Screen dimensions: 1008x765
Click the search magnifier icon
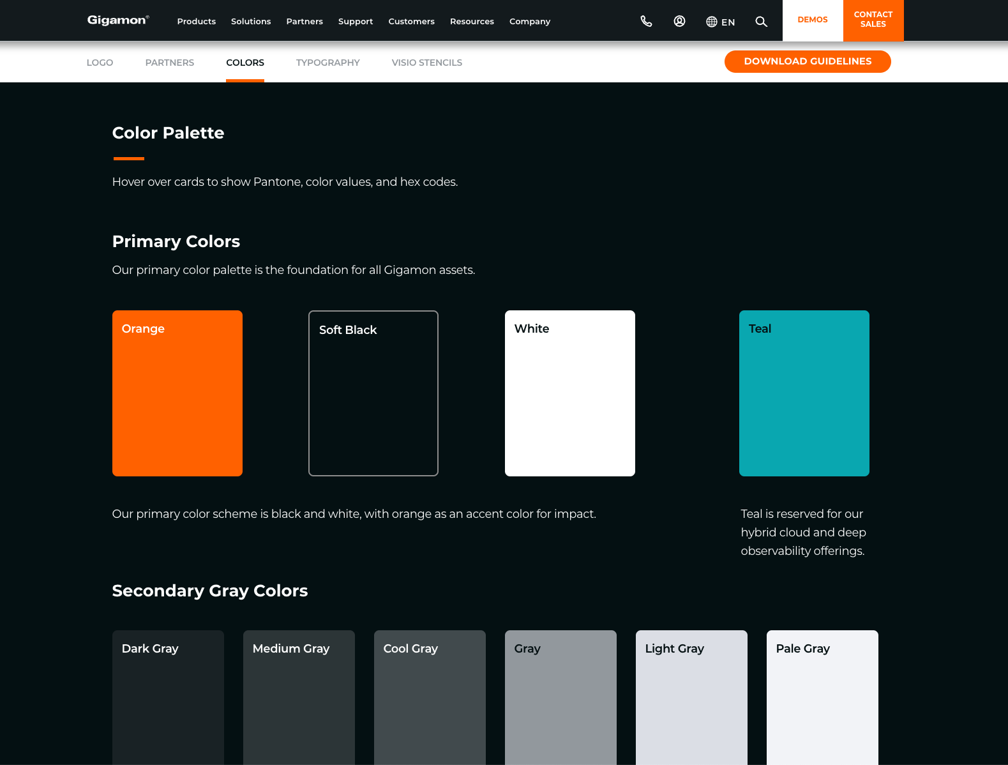click(x=761, y=21)
